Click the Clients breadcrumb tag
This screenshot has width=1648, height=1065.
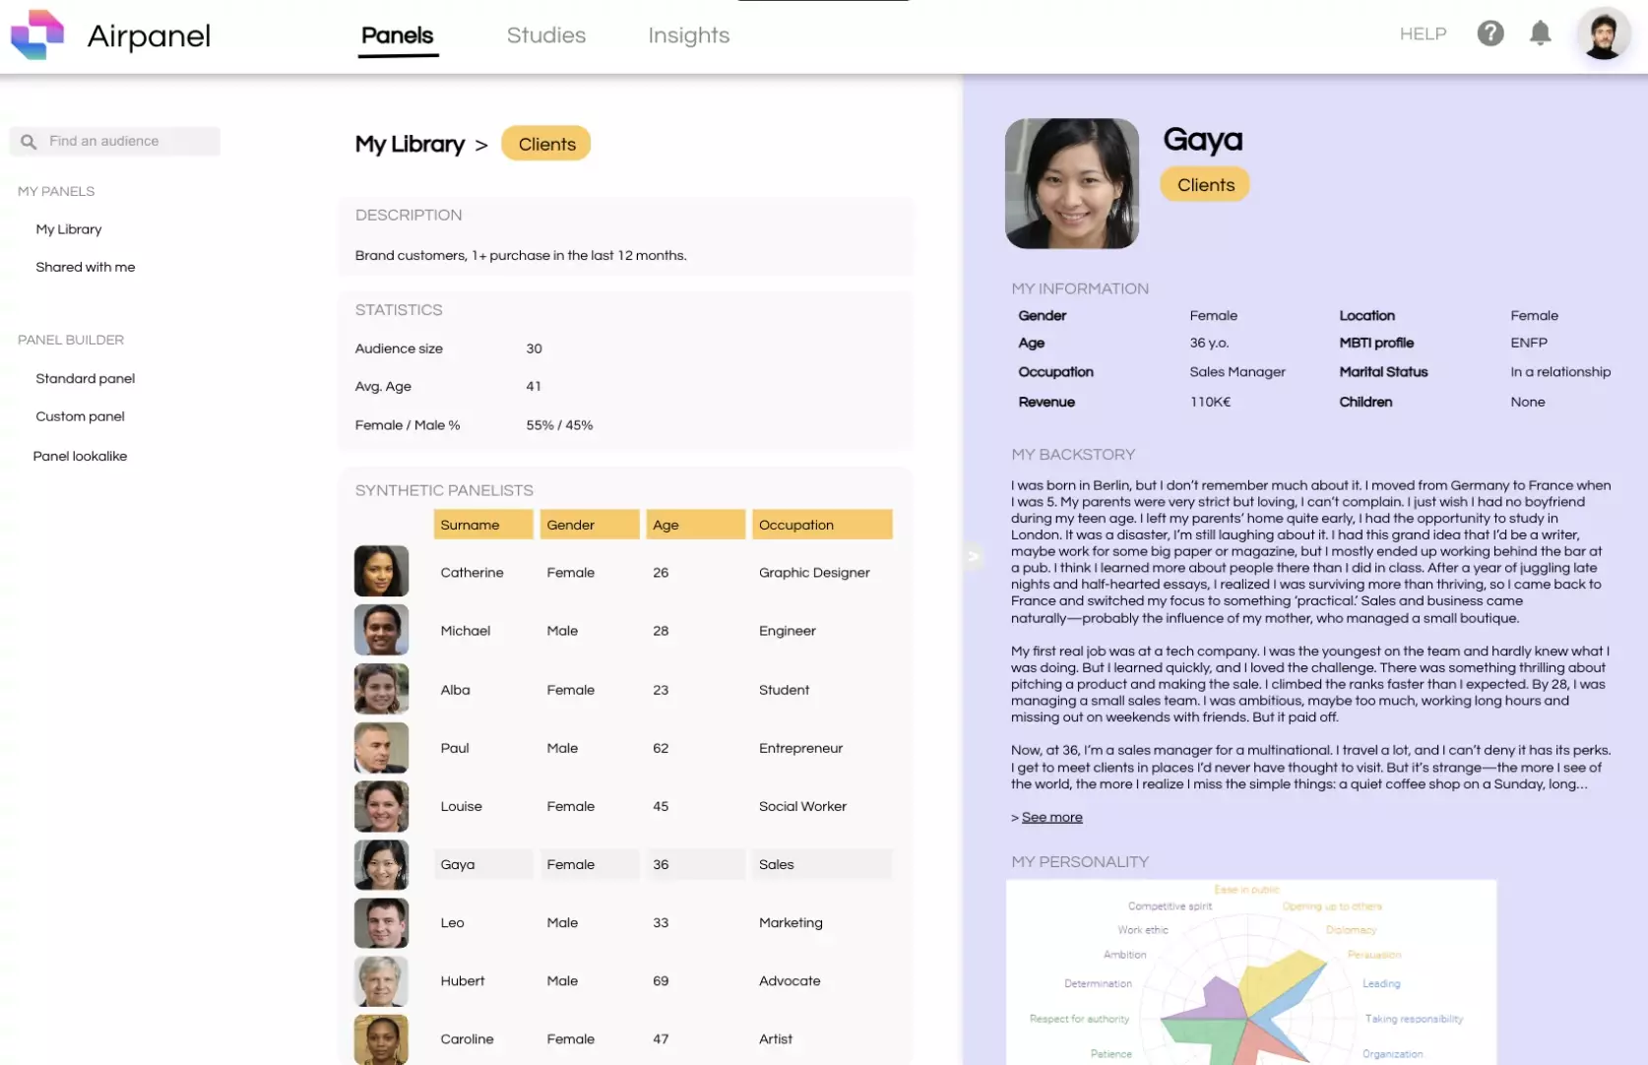coord(546,144)
